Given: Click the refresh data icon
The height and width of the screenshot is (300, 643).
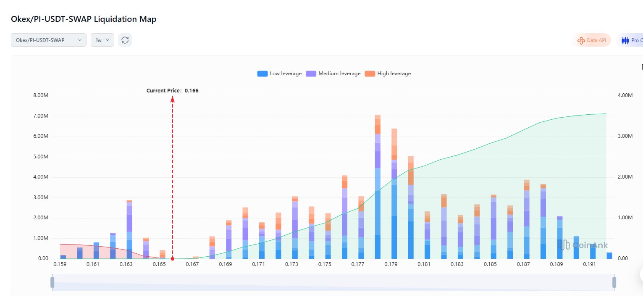Looking at the screenshot, I should pos(125,40).
